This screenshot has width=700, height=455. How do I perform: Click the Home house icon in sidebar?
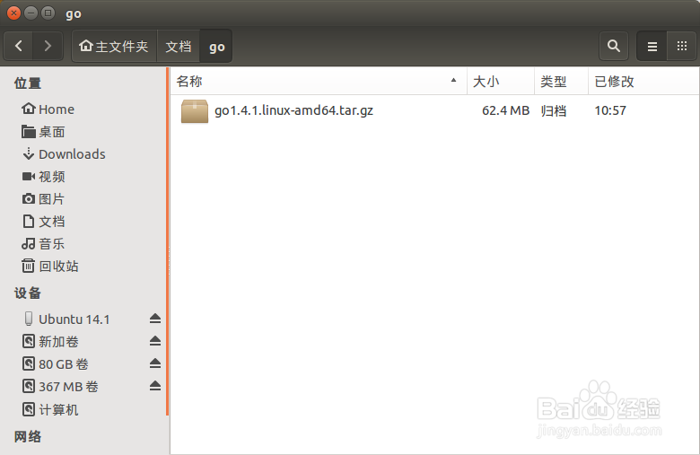point(29,108)
